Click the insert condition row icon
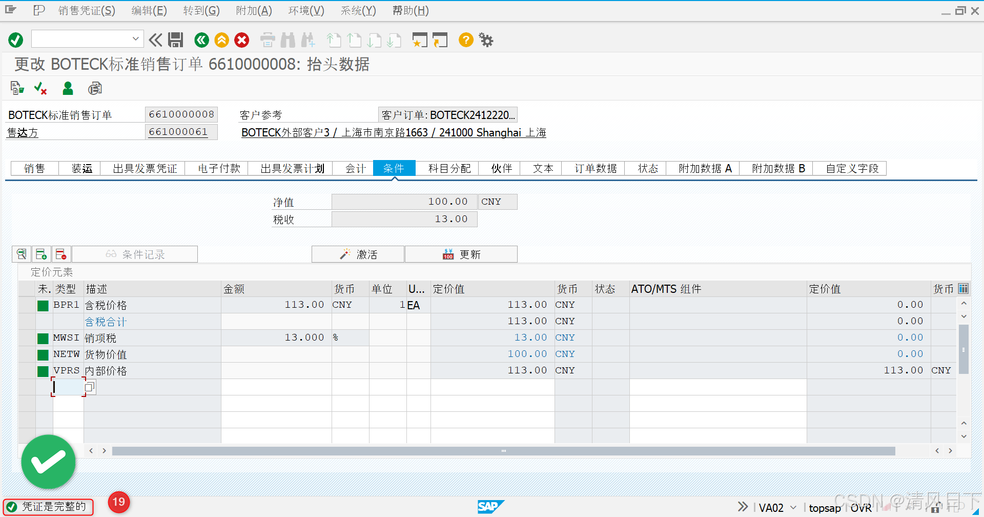984x517 pixels. 41,254
